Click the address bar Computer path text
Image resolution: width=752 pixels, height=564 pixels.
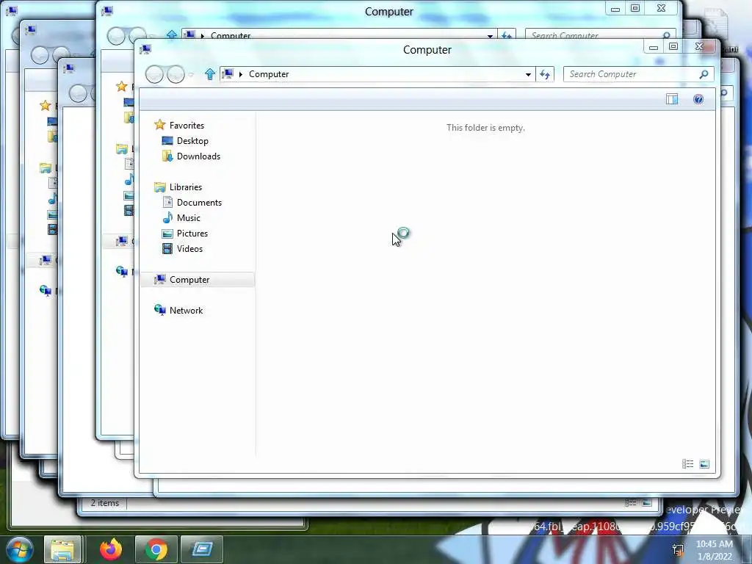click(269, 74)
